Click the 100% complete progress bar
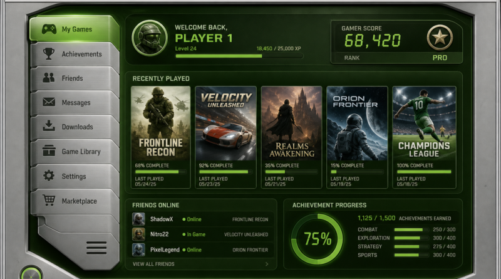This screenshot has width=501, height=279. click(424, 172)
